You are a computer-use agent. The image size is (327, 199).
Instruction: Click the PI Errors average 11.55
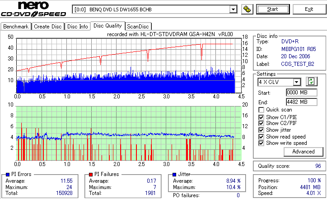(66, 181)
